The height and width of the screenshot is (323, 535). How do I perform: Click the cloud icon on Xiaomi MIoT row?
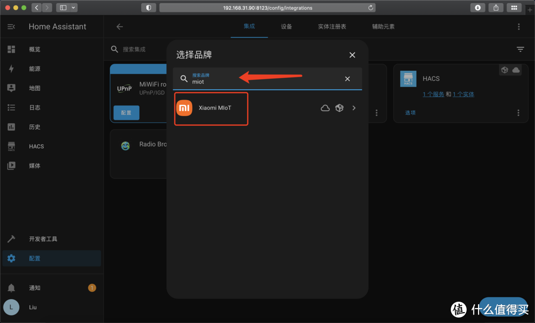pyautogui.click(x=325, y=108)
